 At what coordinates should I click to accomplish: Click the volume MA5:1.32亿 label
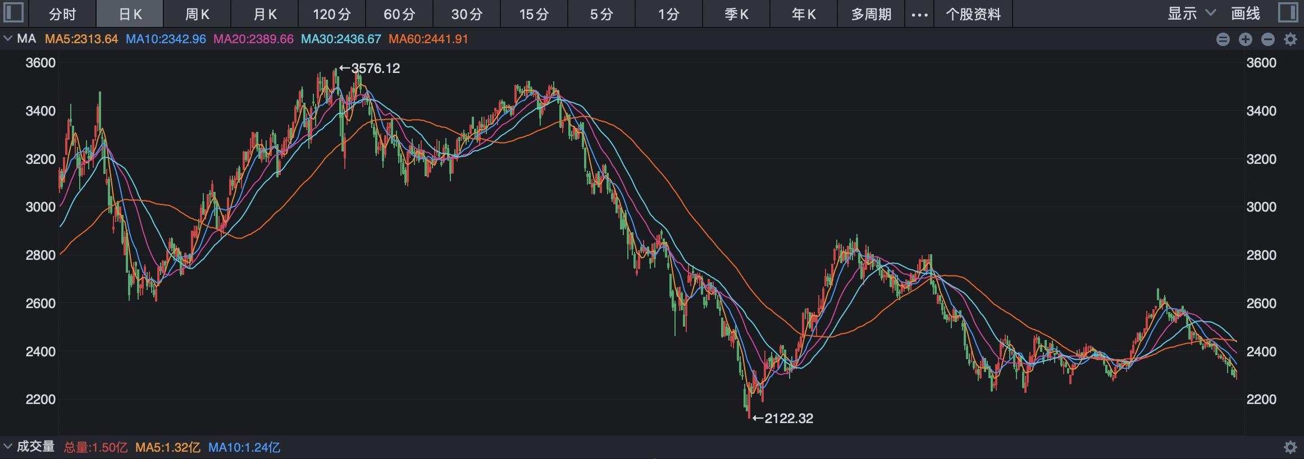point(168,447)
